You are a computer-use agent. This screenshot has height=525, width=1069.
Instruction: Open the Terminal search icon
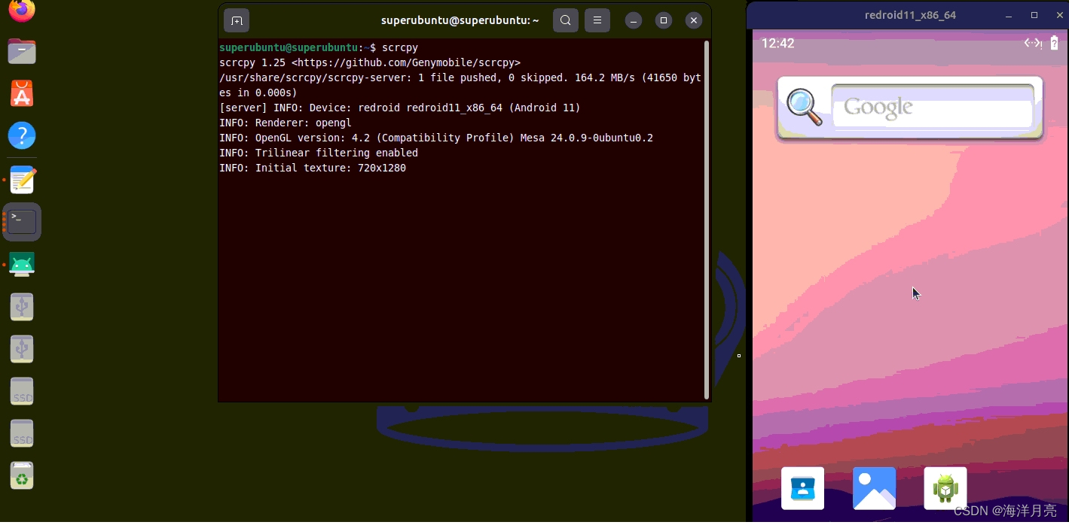coord(566,20)
